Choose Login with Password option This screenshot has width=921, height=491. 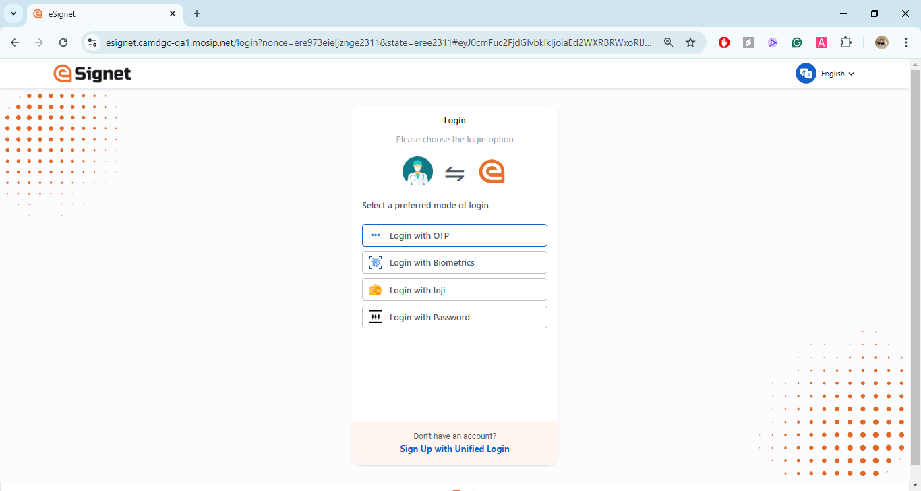coord(454,317)
